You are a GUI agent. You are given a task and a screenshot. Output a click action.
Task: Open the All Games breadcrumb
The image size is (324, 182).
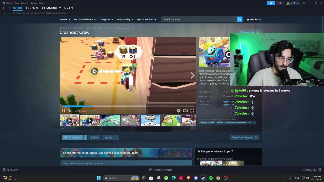point(64,28)
